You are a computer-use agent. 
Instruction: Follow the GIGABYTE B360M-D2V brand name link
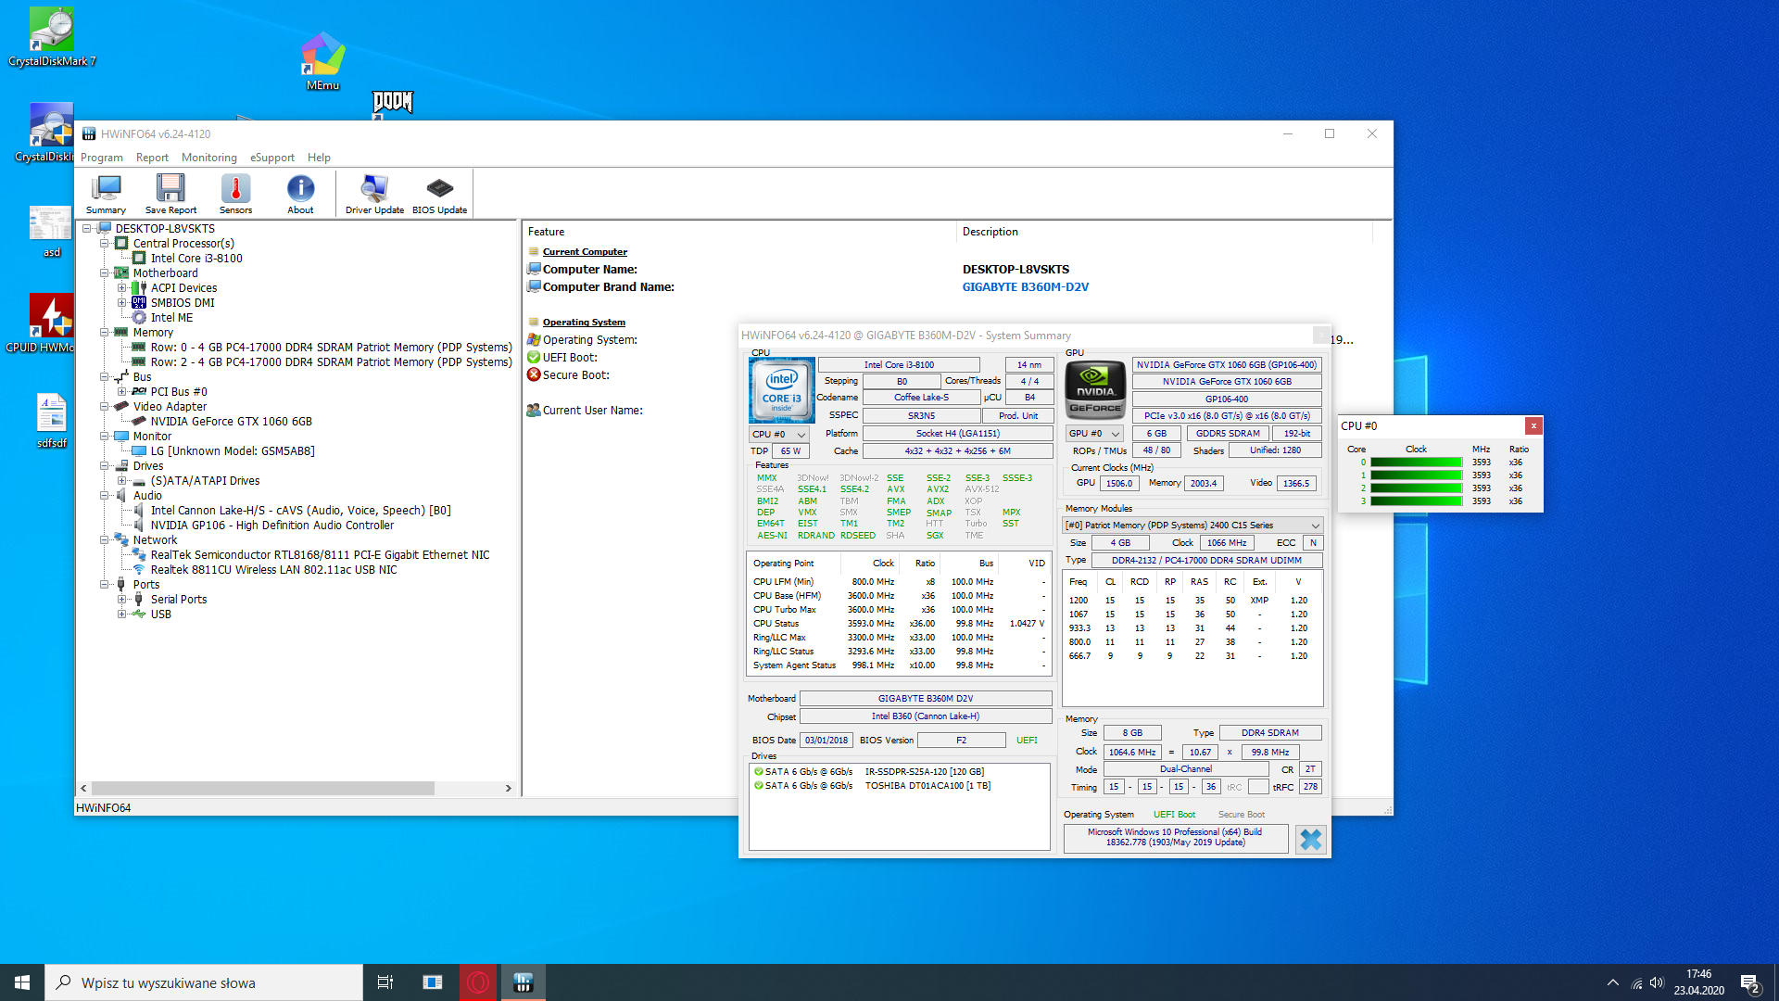click(x=1026, y=287)
